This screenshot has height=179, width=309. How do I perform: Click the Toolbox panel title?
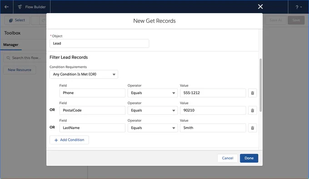12,33
